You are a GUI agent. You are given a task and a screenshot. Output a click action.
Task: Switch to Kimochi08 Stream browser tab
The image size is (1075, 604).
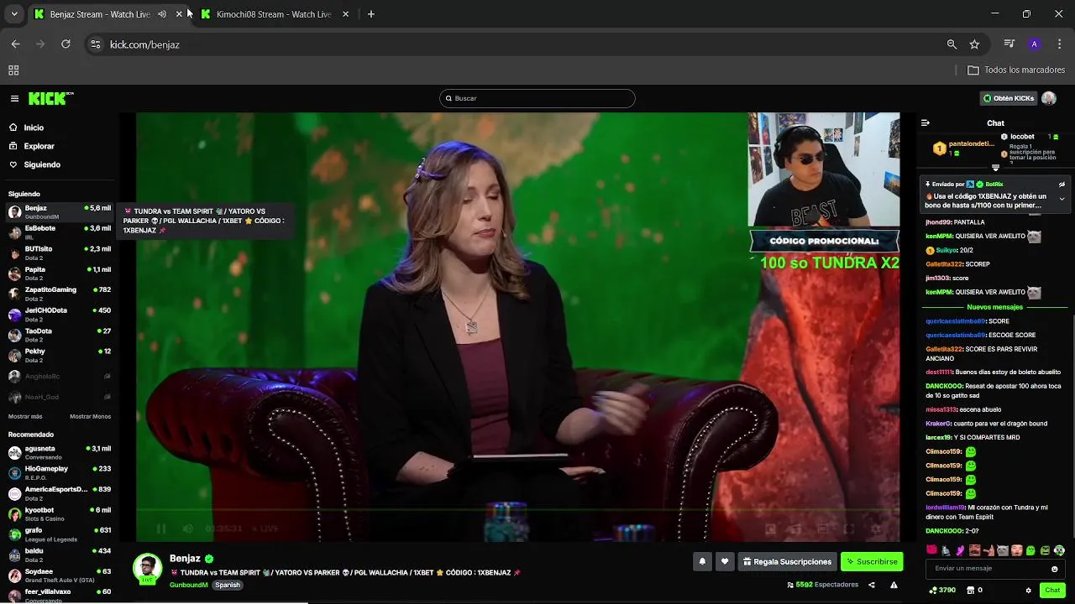point(274,14)
